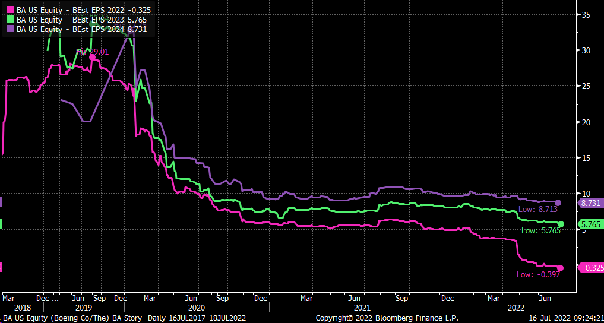Viewport: 604px width, 323px height.
Task: Click the purple end-point dot of 2024 line
Action: [558, 203]
